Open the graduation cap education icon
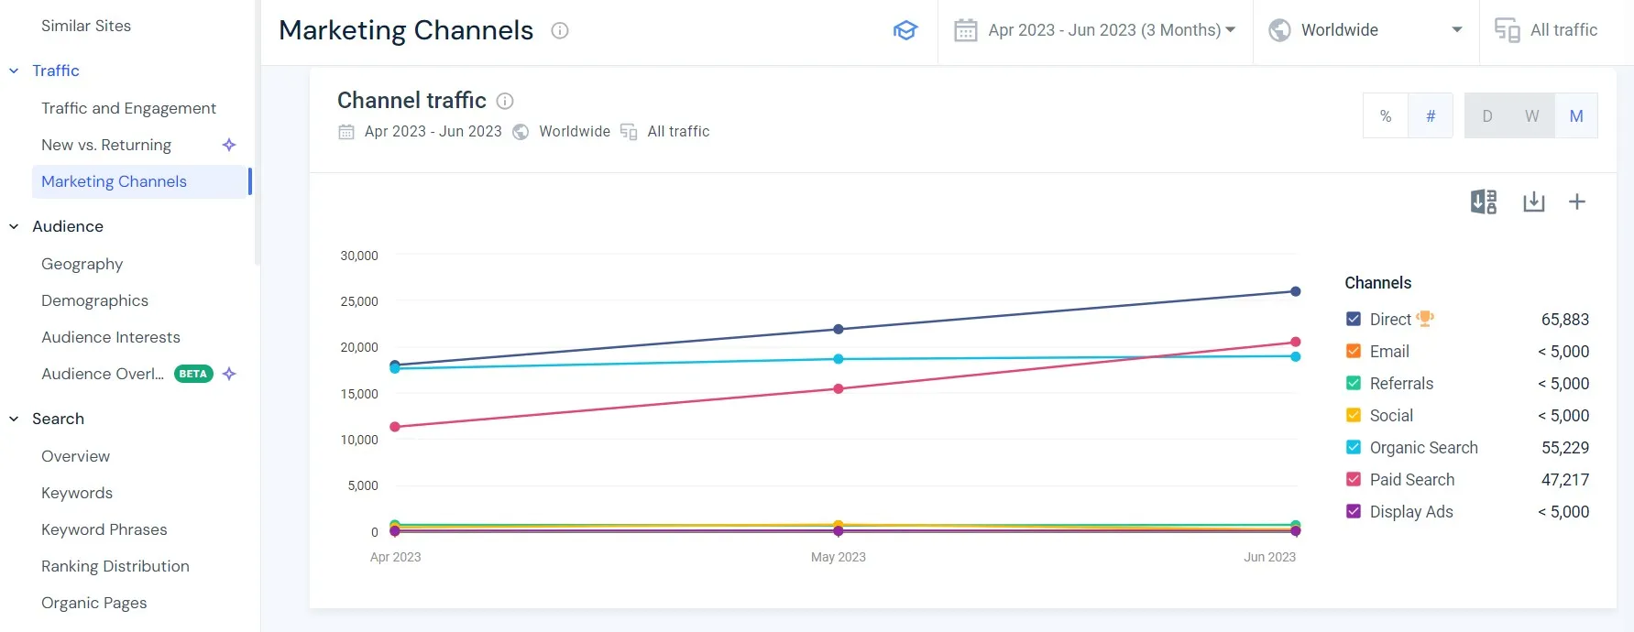Image resolution: width=1634 pixels, height=632 pixels. click(905, 30)
